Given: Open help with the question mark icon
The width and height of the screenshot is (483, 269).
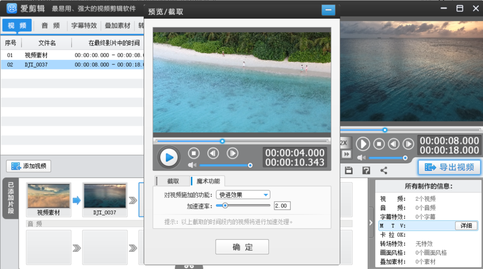Looking at the screenshot, I should [366, 170].
